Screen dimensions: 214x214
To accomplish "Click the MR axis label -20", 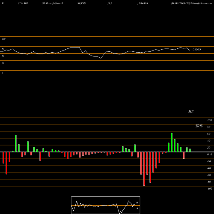I will pyautogui.click(x=209, y=161).
